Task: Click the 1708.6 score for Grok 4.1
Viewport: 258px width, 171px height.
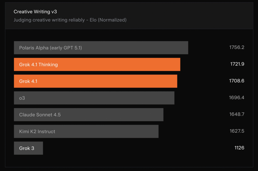Action: (x=237, y=81)
